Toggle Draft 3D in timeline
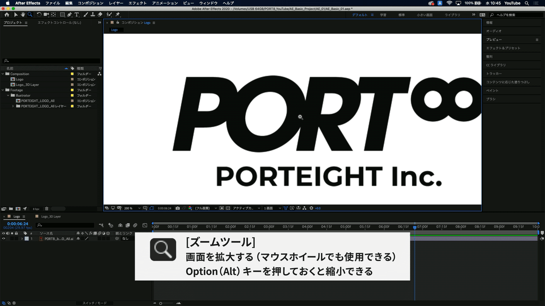Screen dimensions: 545x306 coord(111,225)
